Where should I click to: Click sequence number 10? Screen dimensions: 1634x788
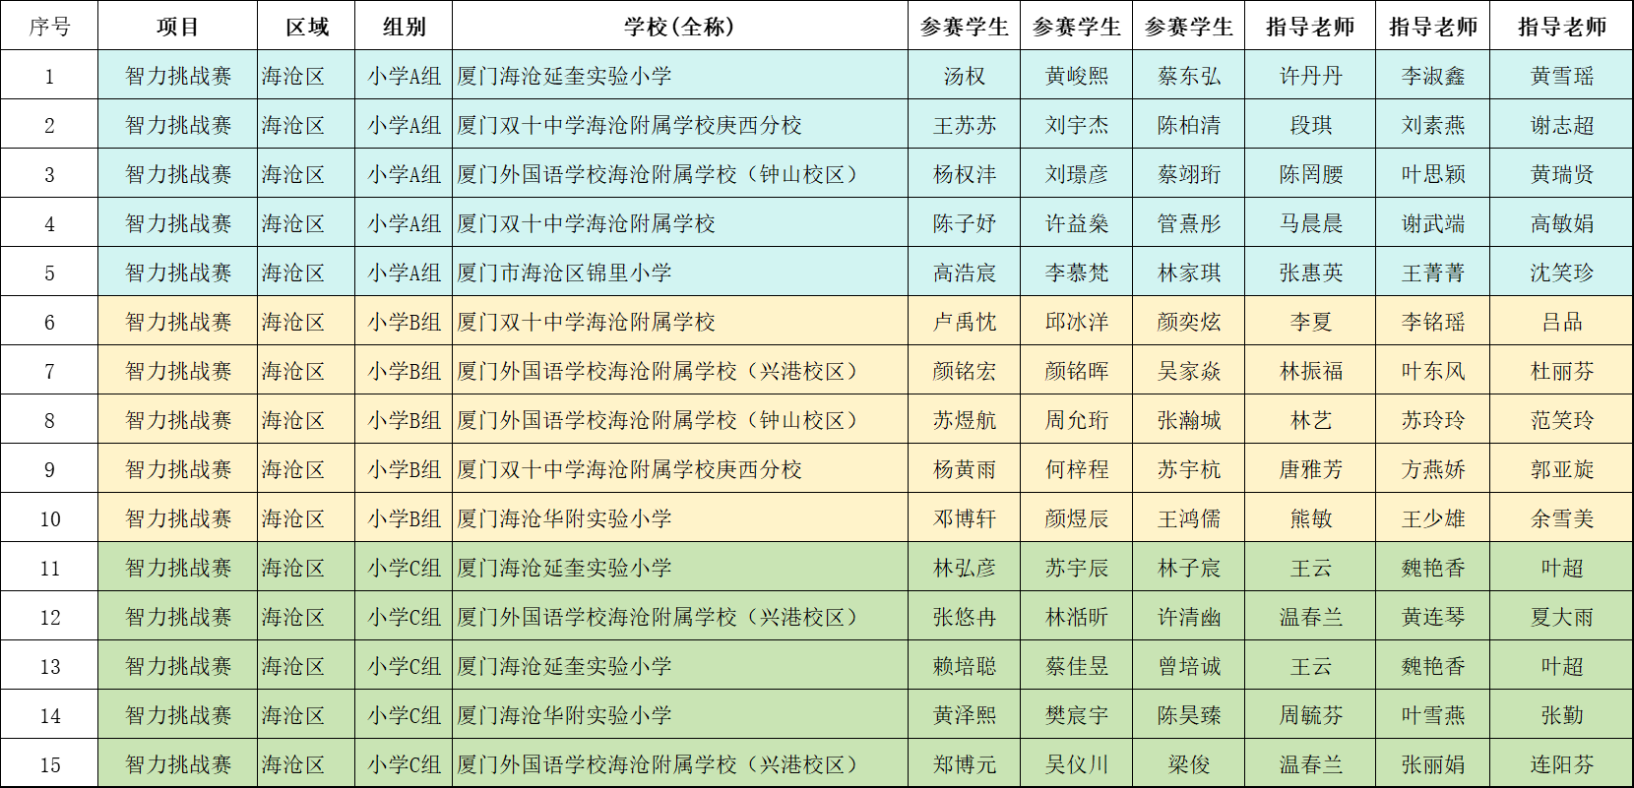(49, 519)
